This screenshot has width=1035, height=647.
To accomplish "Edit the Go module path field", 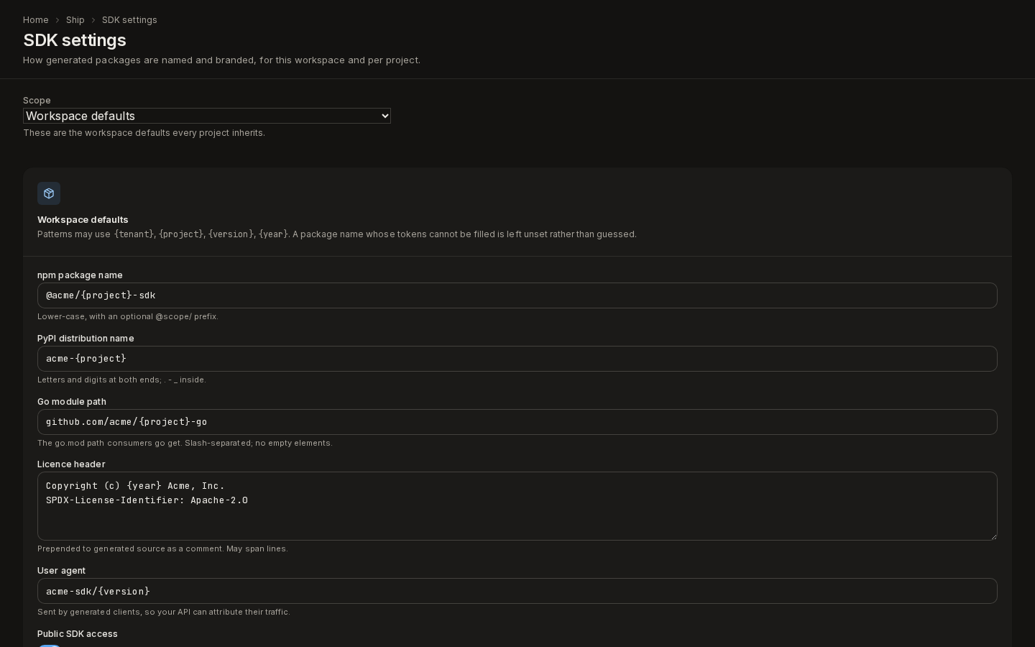I will click(517, 422).
